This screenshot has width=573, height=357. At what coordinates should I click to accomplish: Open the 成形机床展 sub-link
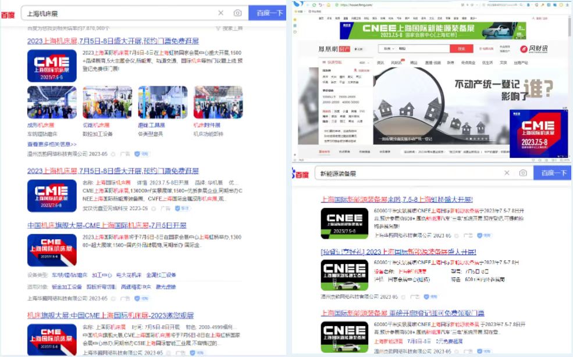[x=41, y=125]
